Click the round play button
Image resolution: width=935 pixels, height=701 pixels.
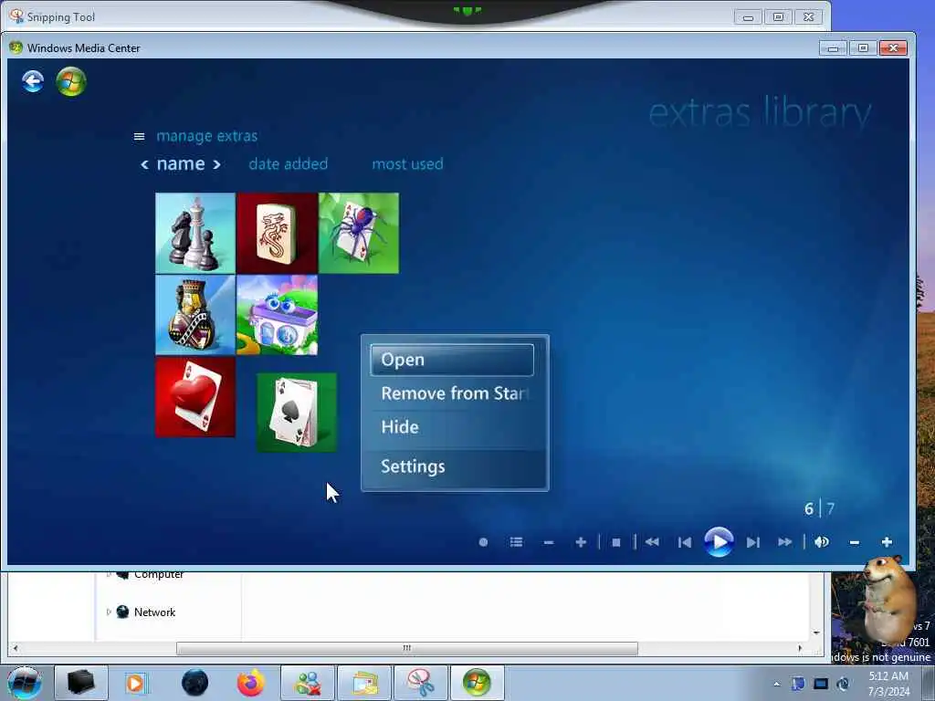(x=719, y=542)
